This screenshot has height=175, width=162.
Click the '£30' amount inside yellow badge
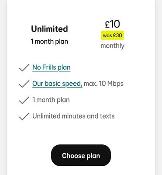pos(117,35)
